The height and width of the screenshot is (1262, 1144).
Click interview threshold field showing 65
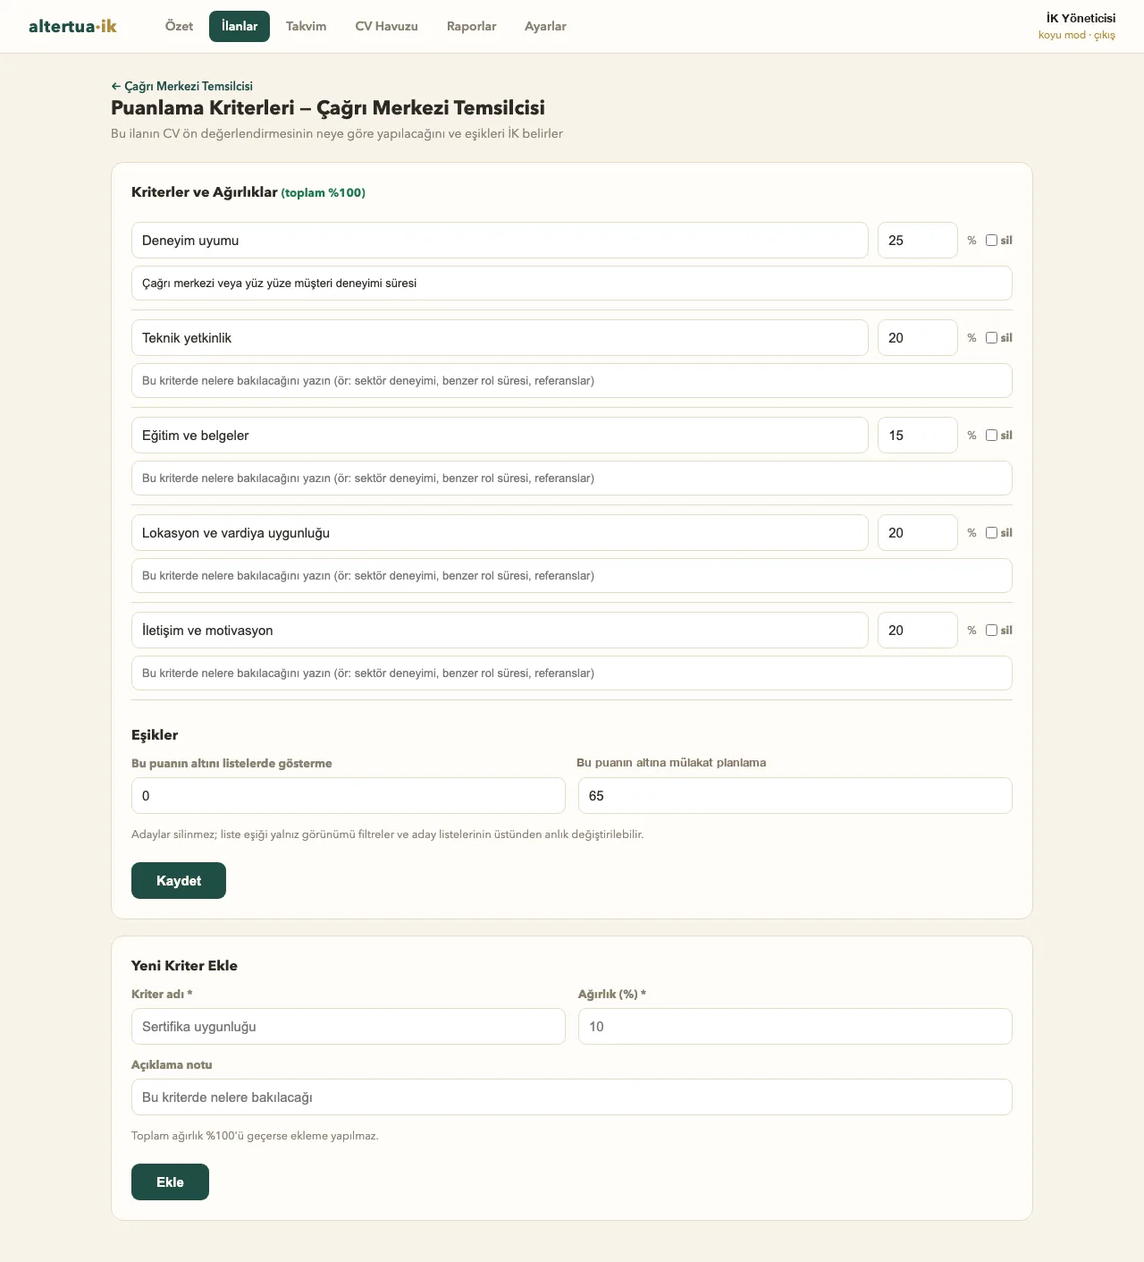(x=795, y=795)
